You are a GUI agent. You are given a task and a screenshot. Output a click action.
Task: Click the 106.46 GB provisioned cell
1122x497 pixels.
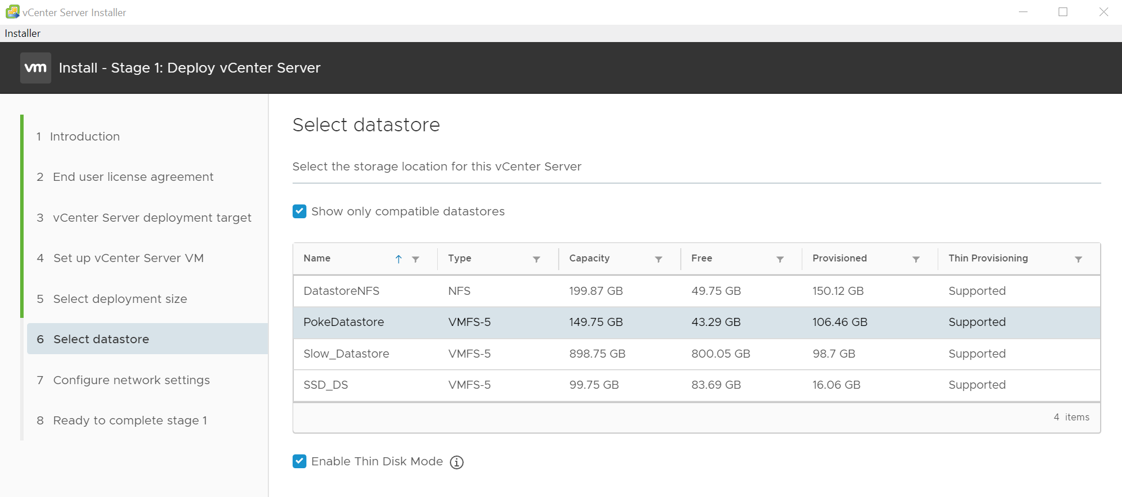click(840, 322)
